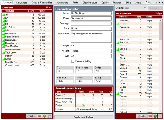Open the tab list dropdown arrow

point(163,2)
